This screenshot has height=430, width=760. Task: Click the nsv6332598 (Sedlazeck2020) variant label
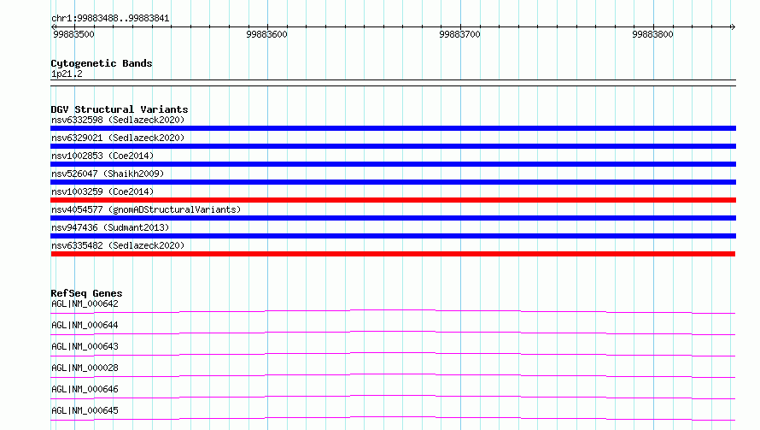click(x=118, y=120)
